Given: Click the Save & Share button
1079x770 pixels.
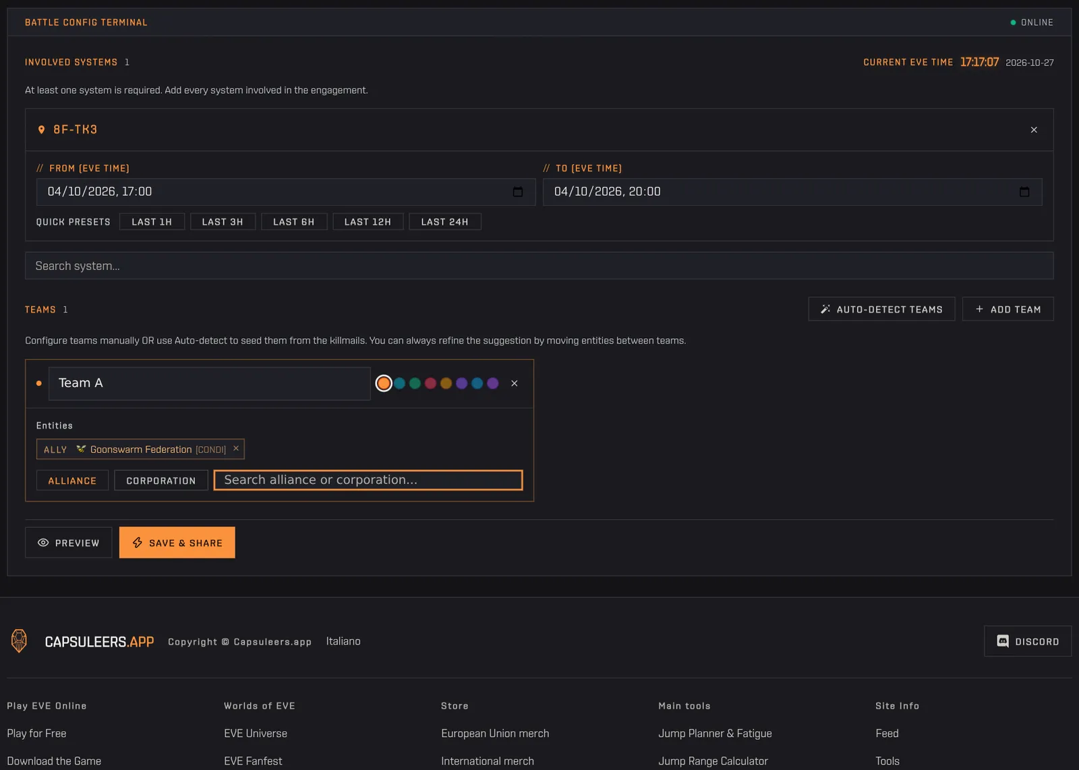Looking at the screenshot, I should tap(177, 543).
